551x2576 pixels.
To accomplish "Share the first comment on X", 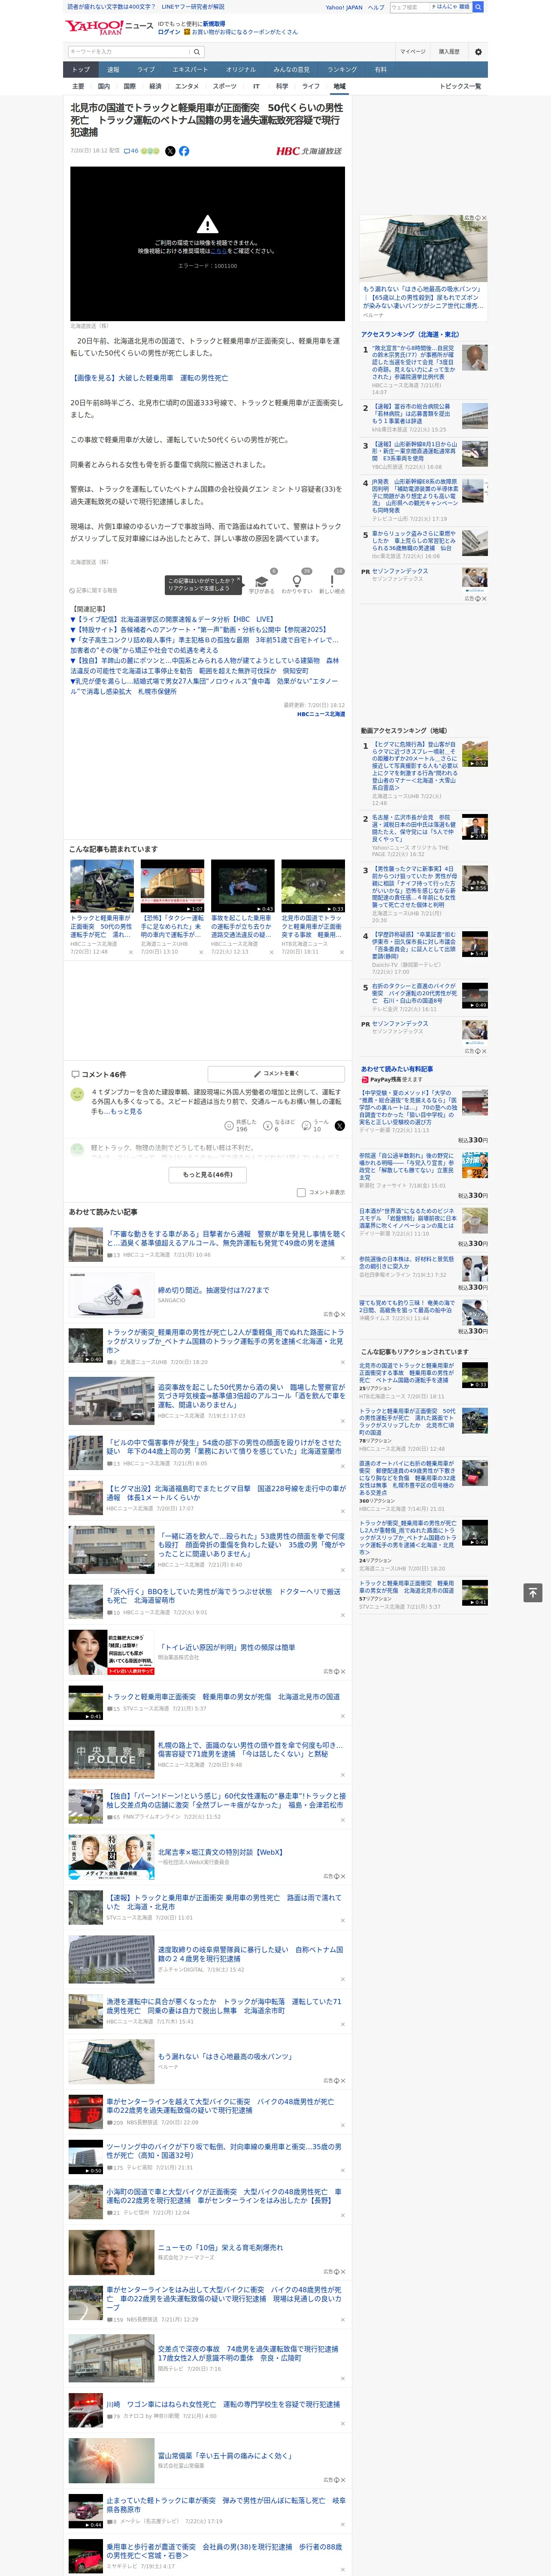I will [340, 1126].
